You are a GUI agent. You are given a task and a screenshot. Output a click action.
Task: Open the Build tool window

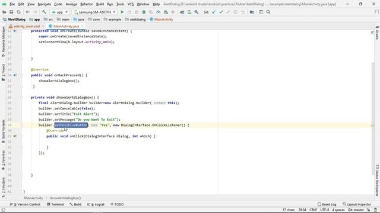(75, 204)
